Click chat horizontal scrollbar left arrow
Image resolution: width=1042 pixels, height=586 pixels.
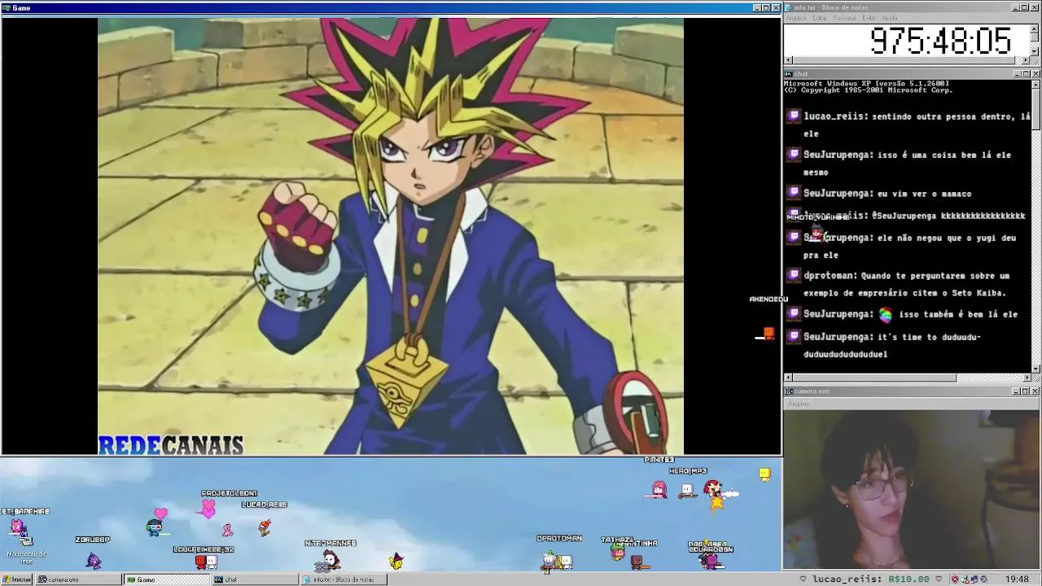pyautogui.click(x=788, y=378)
